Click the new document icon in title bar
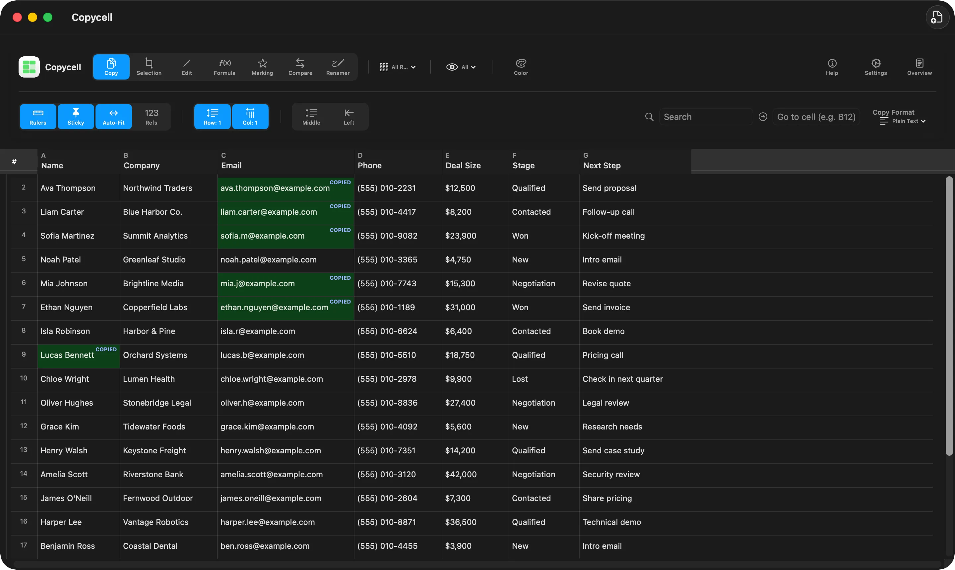Viewport: 955px width, 570px height. 937,17
